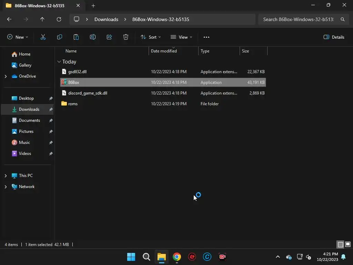
Task: Add a new tab with plus button
Action: [x=93, y=6]
